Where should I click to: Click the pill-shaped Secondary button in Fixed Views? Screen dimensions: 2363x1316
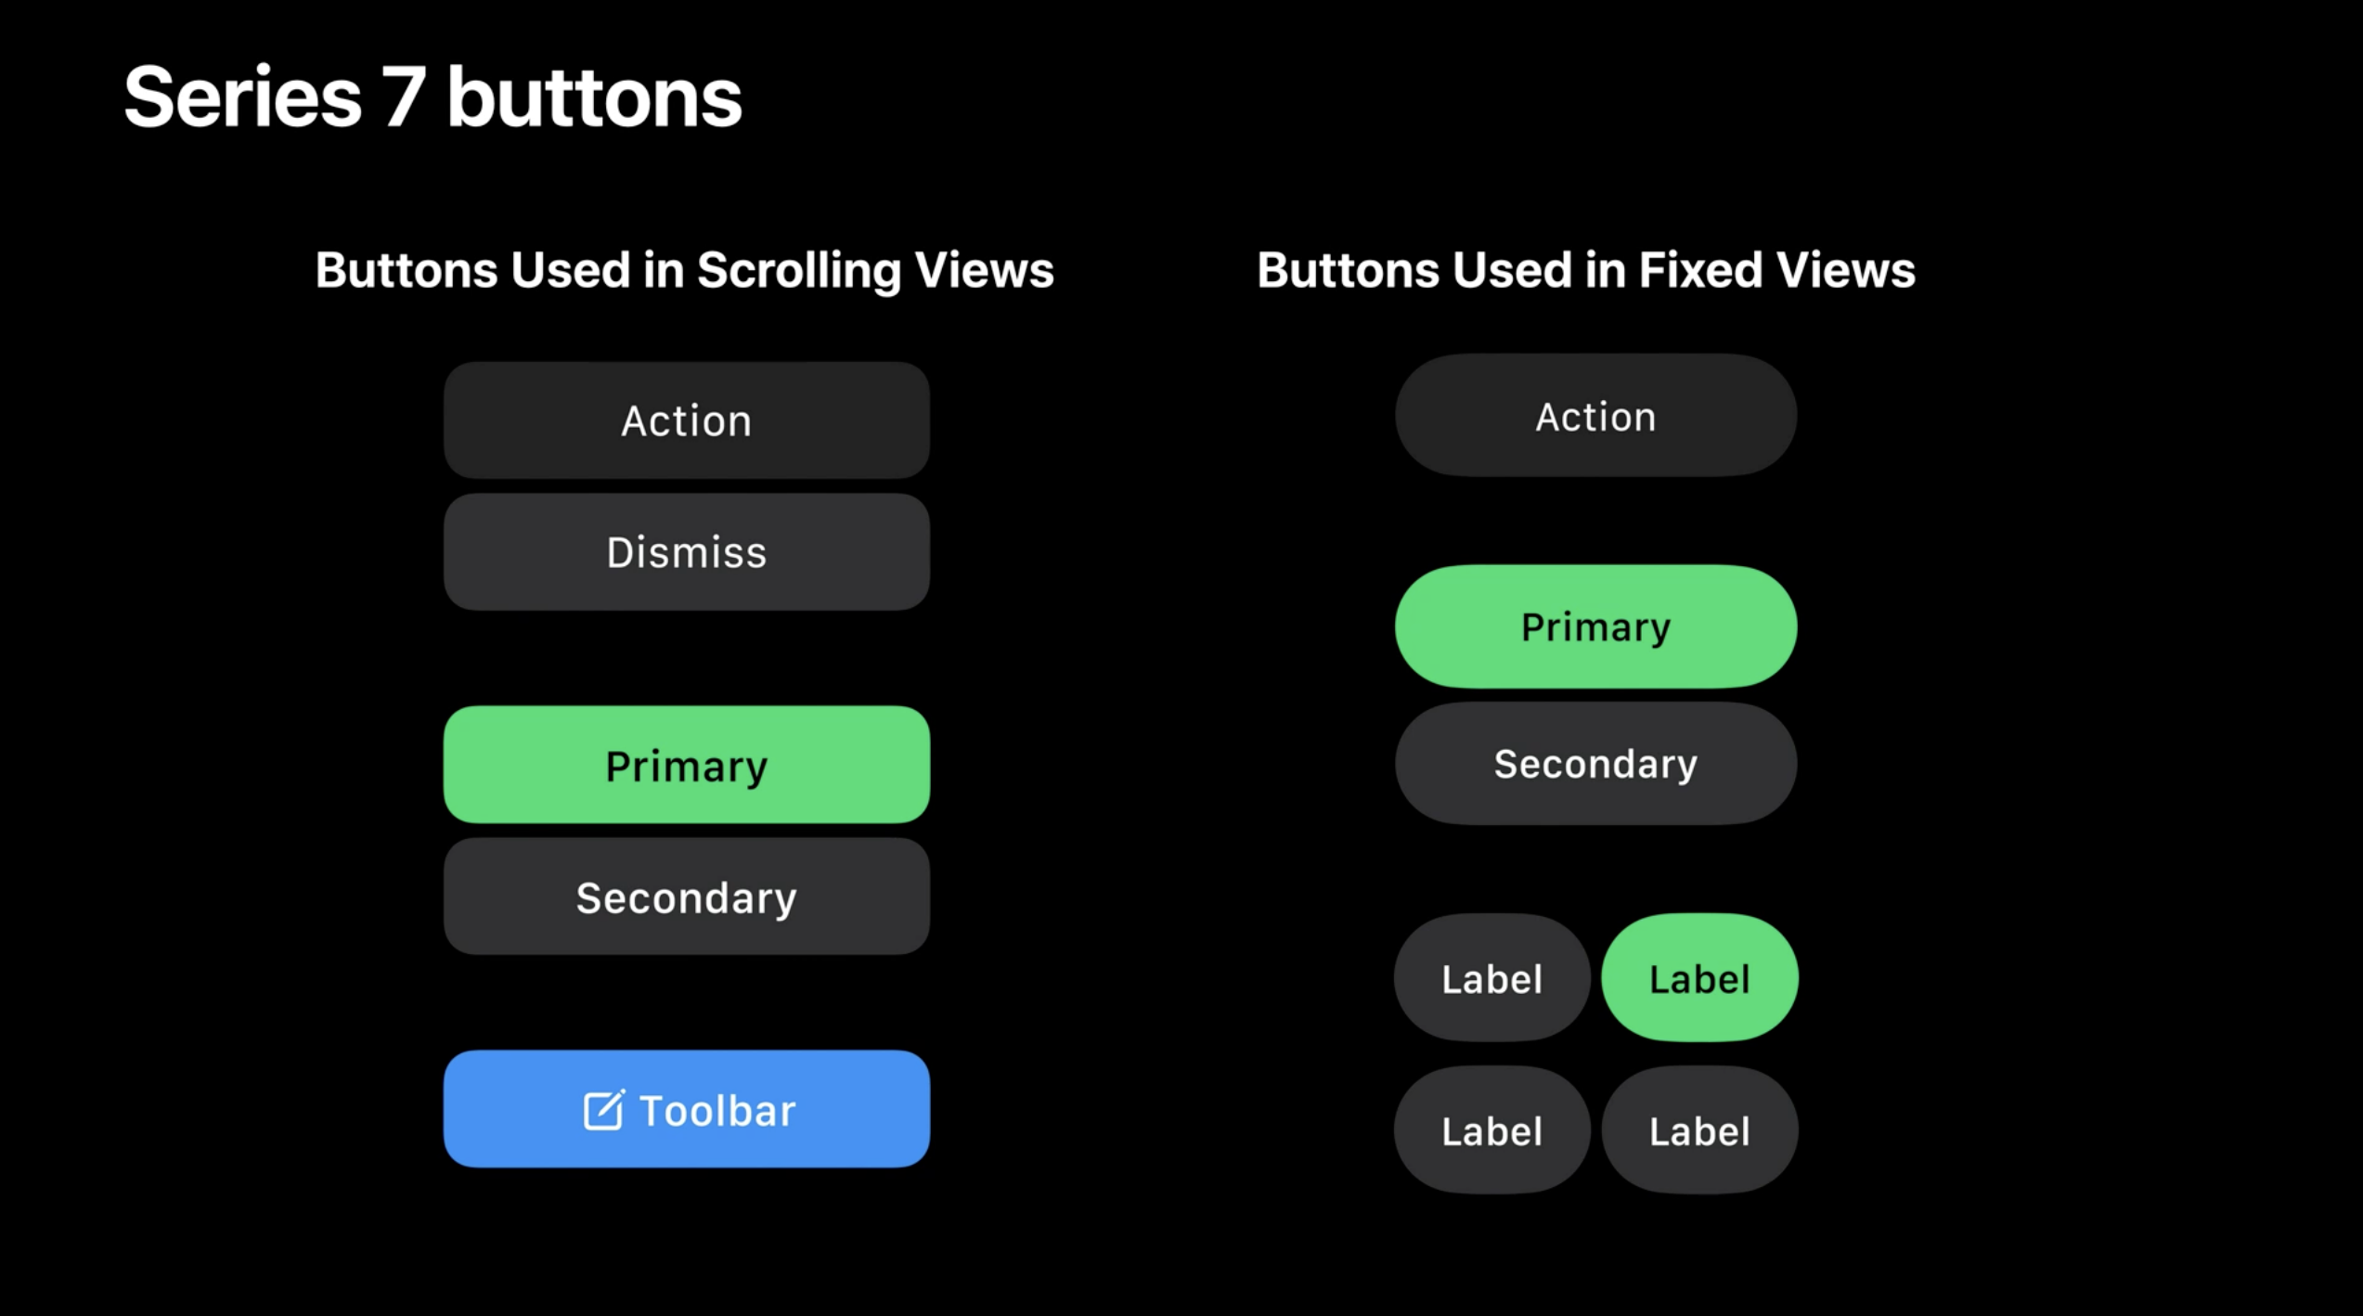click(1595, 763)
